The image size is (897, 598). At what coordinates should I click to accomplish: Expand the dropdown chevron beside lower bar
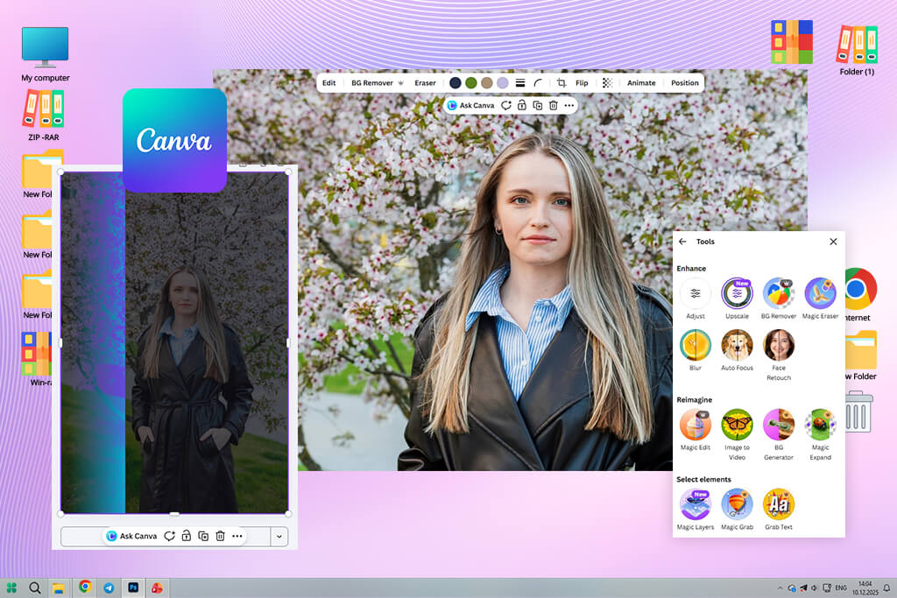pos(279,536)
